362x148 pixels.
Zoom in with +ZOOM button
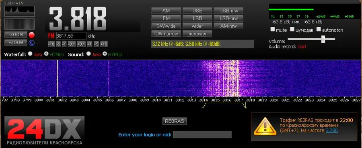[x=16, y=43]
